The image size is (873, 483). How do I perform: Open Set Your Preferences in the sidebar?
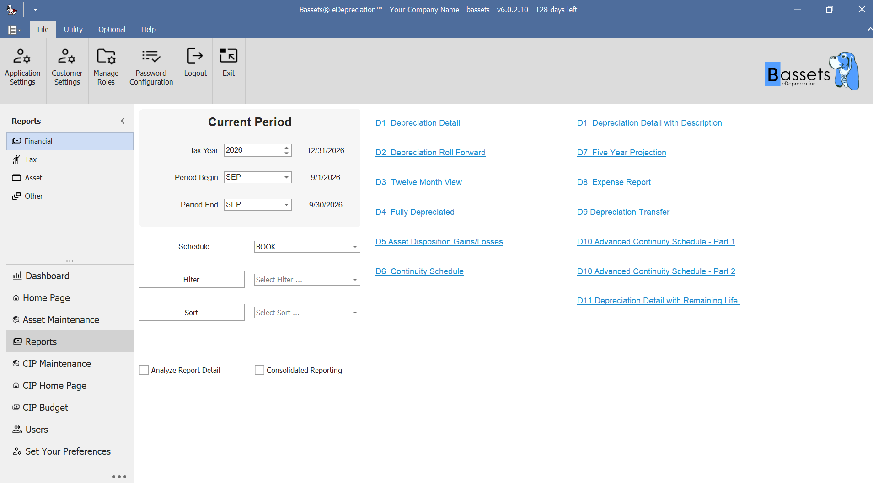click(x=70, y=451)
